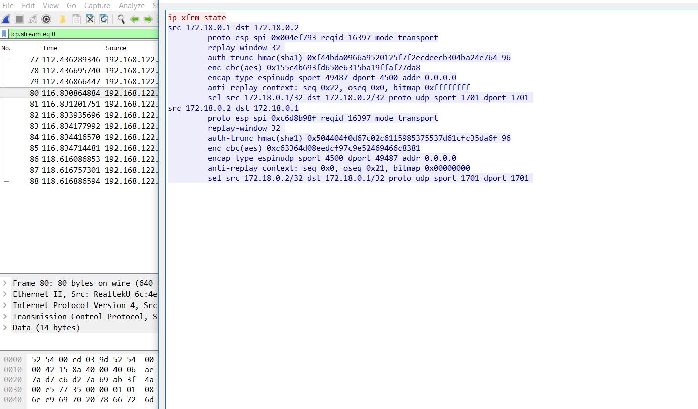698x409 pixels.
Task: Open the File menu
Action: pos(8,6)
